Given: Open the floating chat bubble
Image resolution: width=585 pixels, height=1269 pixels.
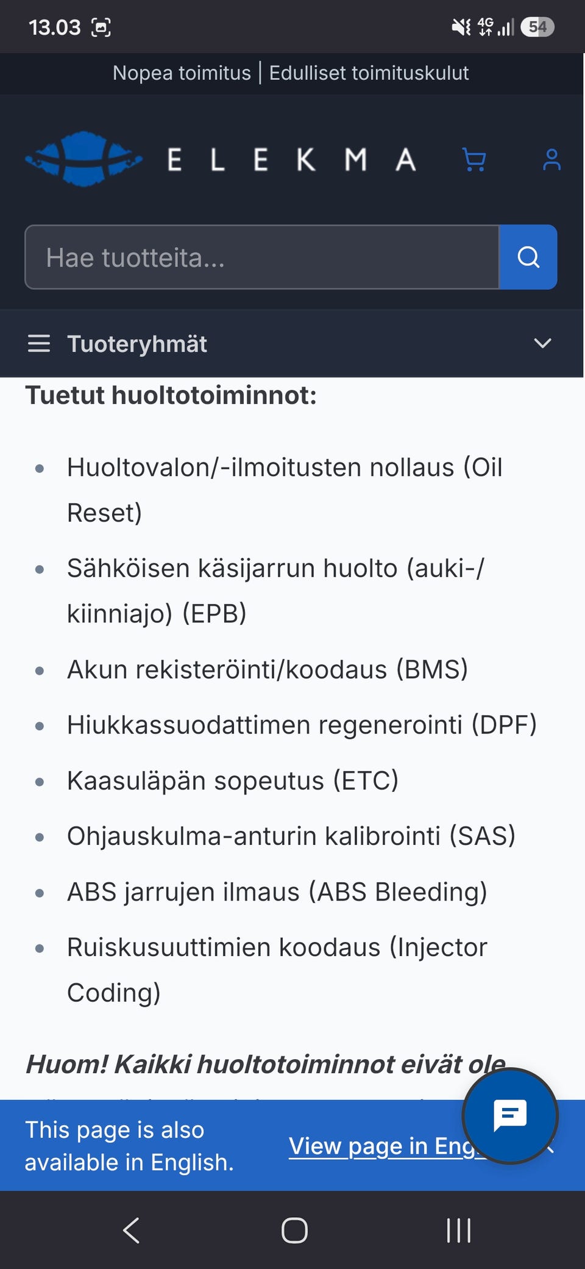Looking at the screenshot, I should click(x=510, y=1116).
